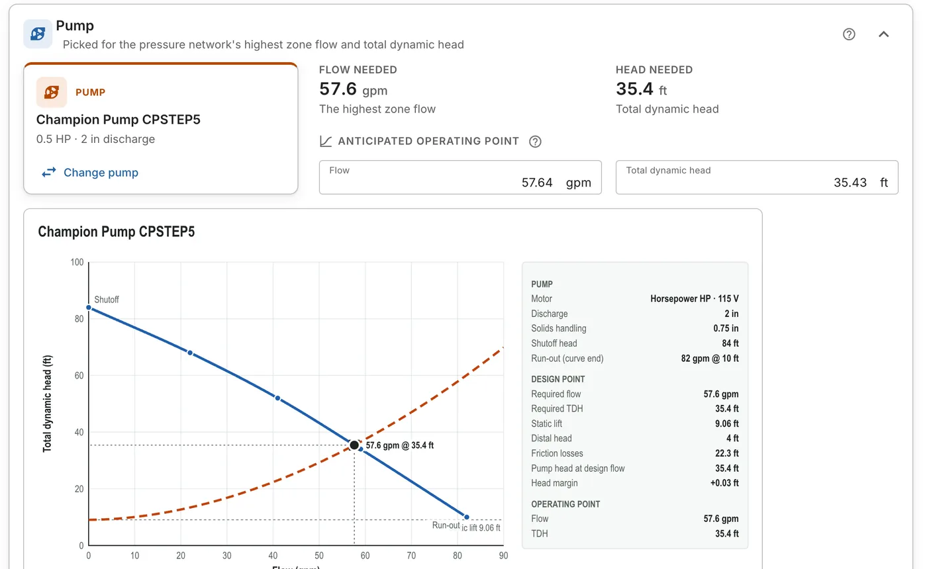Click the swap arrows icon beside Change pump
The image size is (927, 569).
[49, 173]
